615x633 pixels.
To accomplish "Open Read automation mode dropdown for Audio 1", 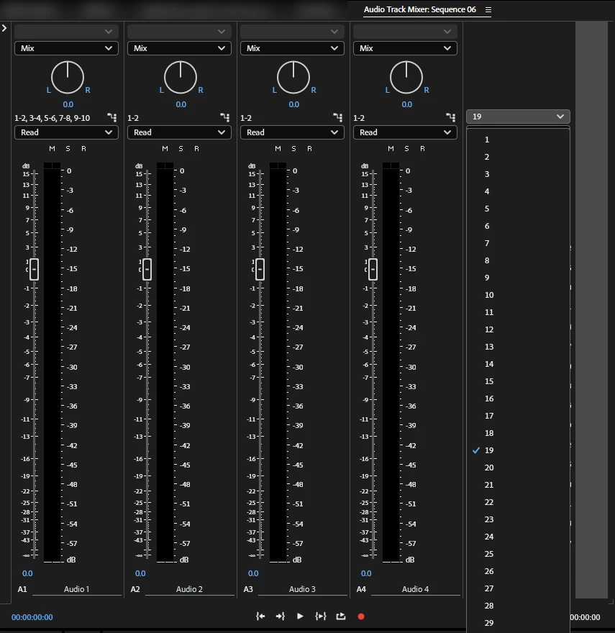I will pos(67,132).
